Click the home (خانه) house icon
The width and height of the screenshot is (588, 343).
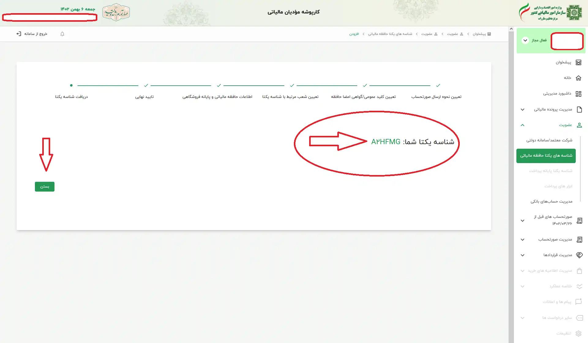click(x=578, y=78)
